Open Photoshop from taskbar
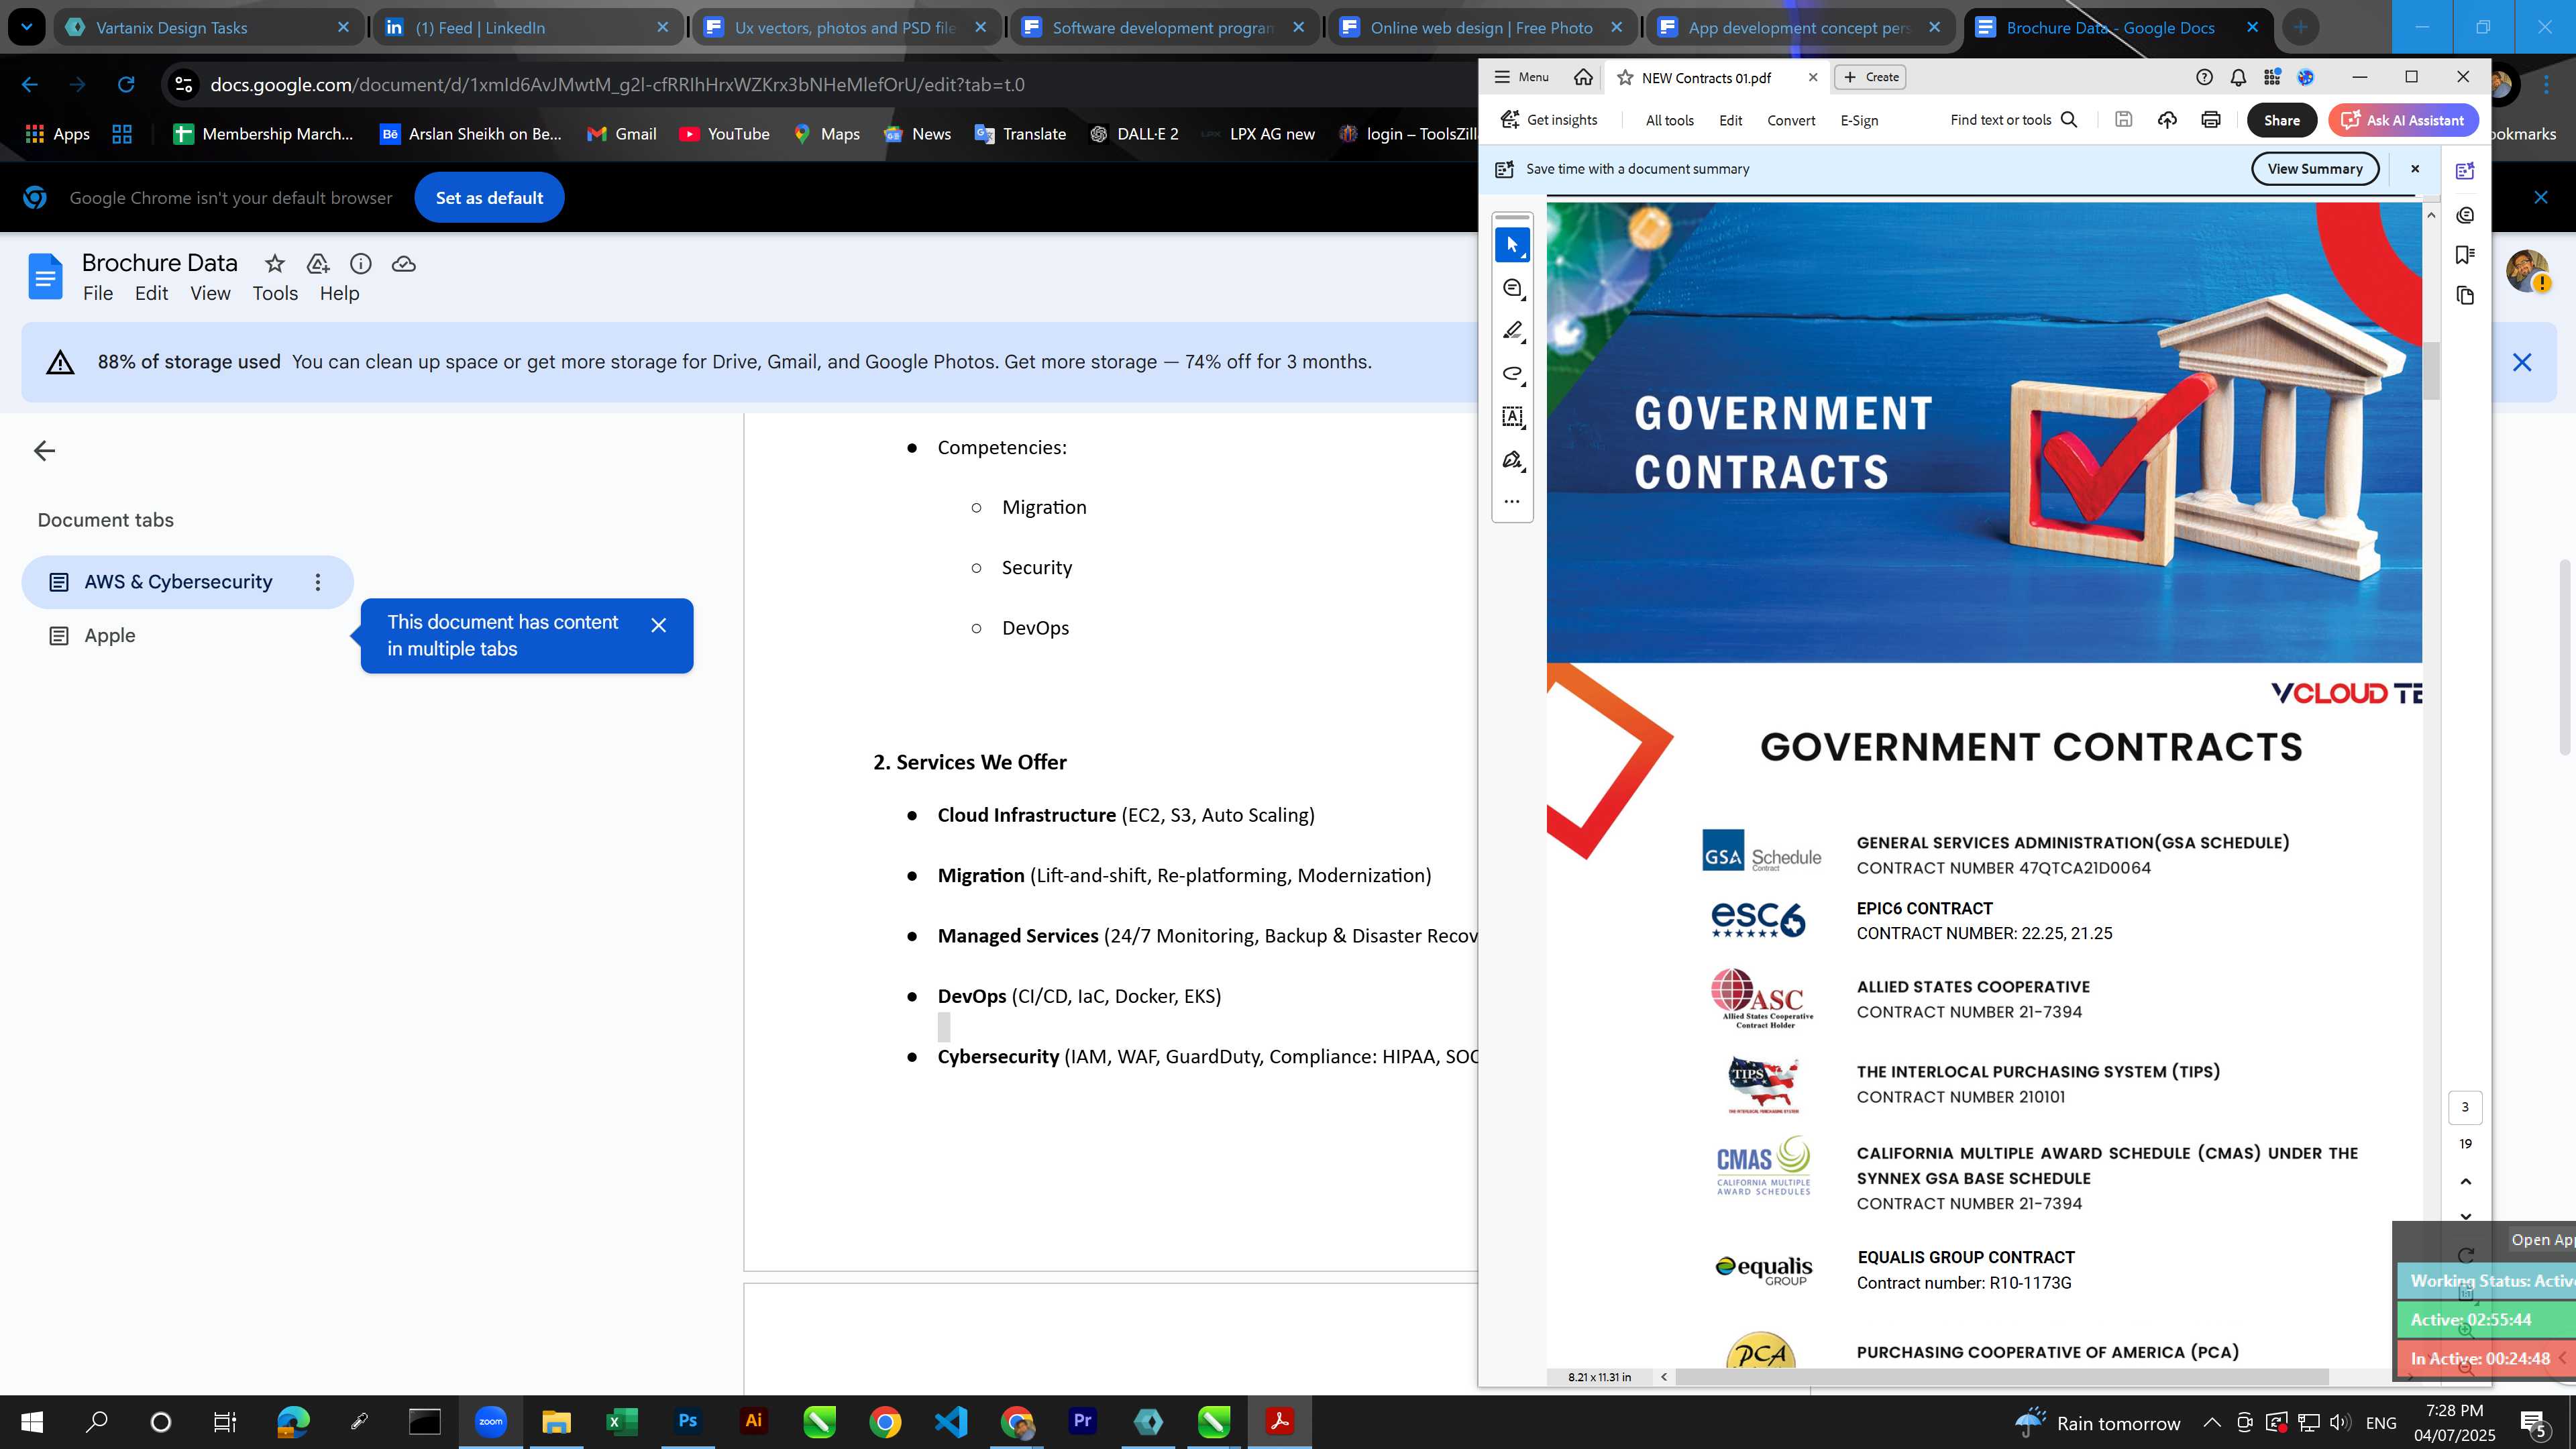This screenshot has height=1449, width=2576. [687, 1421]
